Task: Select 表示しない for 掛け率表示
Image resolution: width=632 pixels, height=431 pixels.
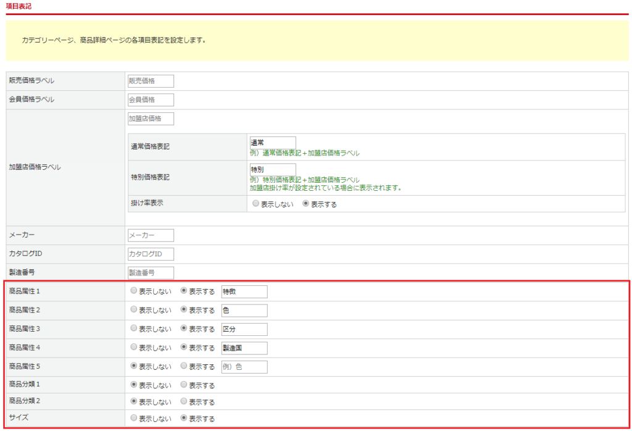Action: coord(256,204)
